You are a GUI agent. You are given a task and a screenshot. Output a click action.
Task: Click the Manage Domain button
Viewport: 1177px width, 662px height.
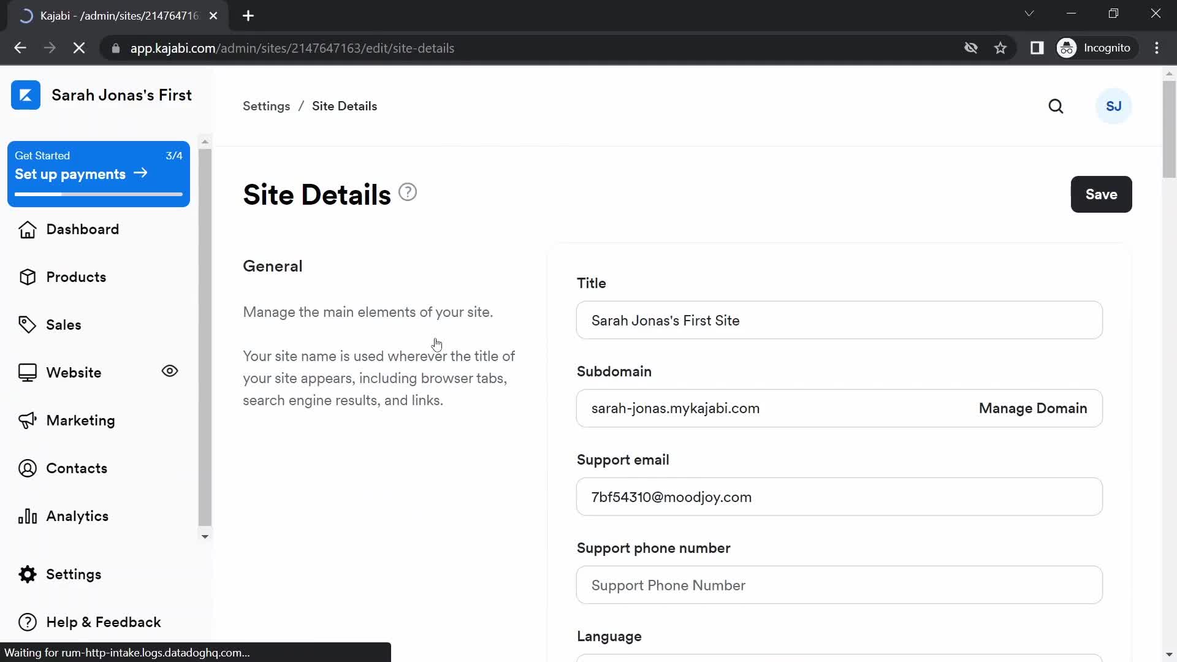[1032, 408]
